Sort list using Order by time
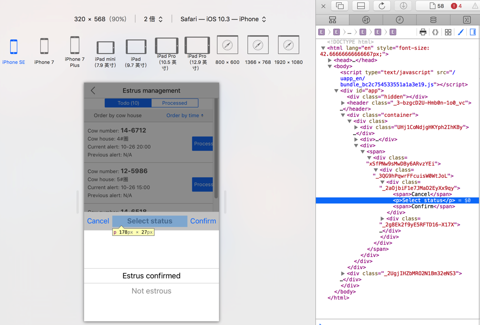Image resolution: width=480 pixels, height=325 pixels. tap(185, 115)
